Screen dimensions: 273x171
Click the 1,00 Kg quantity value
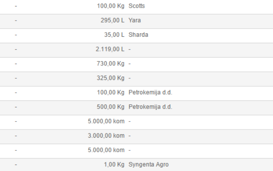pos(114,164)
